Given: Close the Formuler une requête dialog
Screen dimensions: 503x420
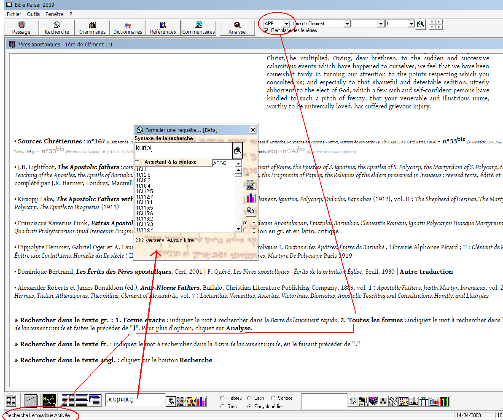Looking at the screenshot, I should (253, 129).
